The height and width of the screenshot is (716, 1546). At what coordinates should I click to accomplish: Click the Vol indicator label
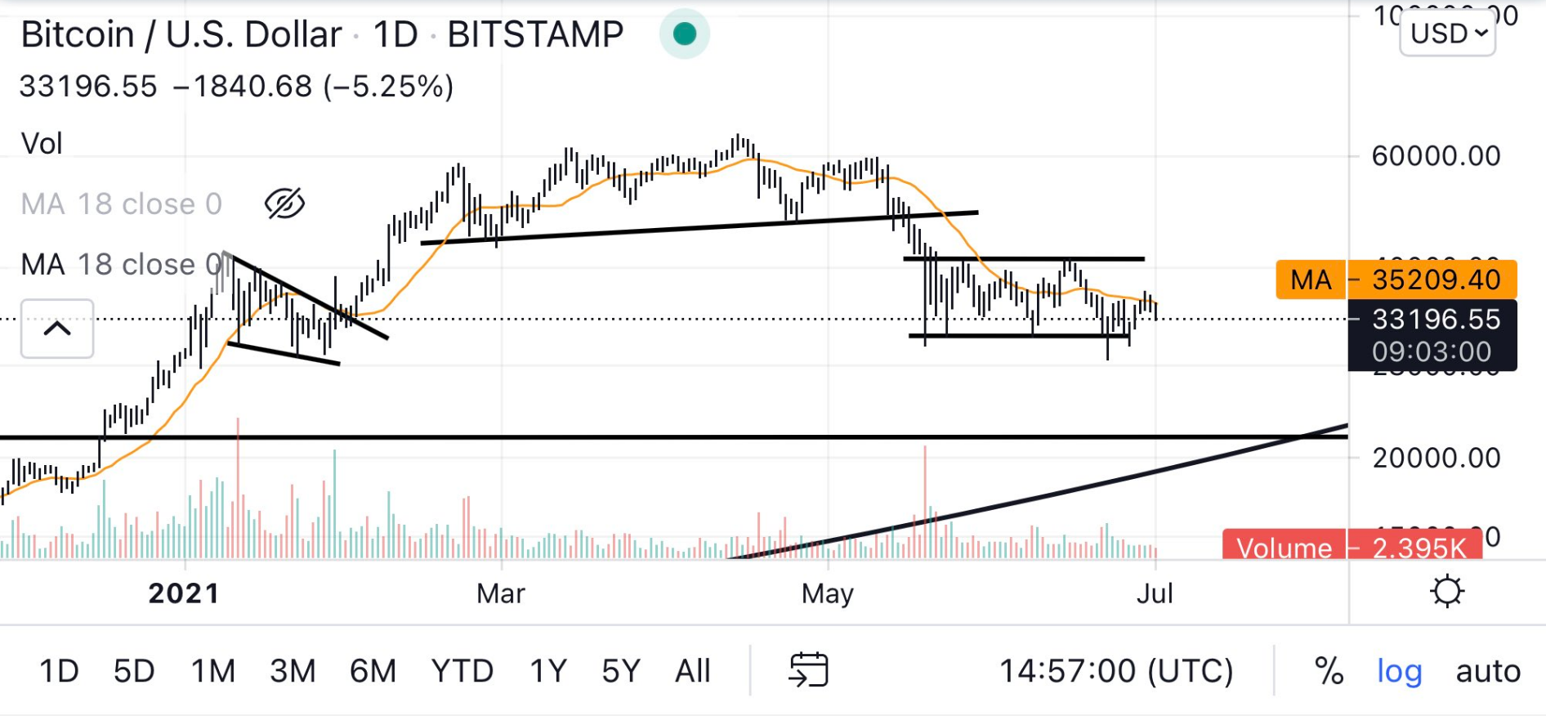pyautogui.click(x=42, y=144)
